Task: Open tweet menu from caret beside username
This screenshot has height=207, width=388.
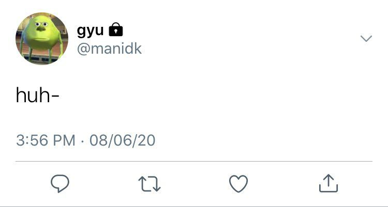Action: [366, 38]
